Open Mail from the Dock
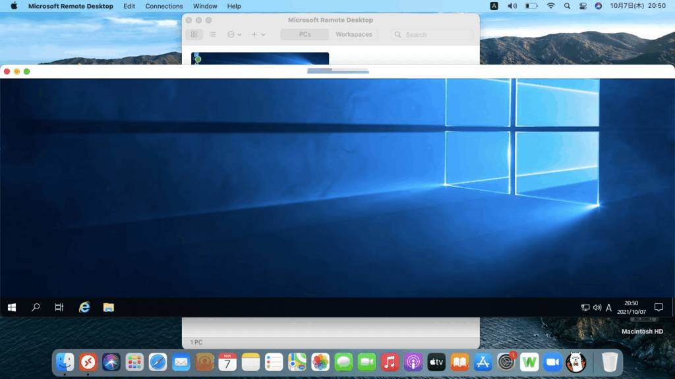The image size is (675, 379). (x=181, y=363)
